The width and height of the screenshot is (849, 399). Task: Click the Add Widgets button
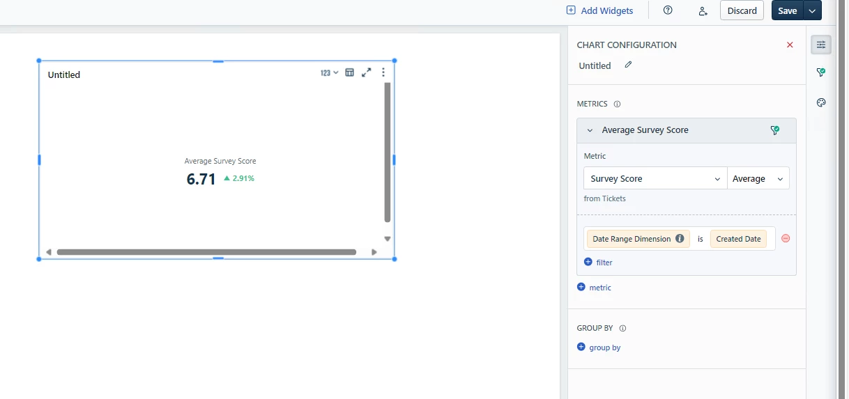(x=599, y=10)
